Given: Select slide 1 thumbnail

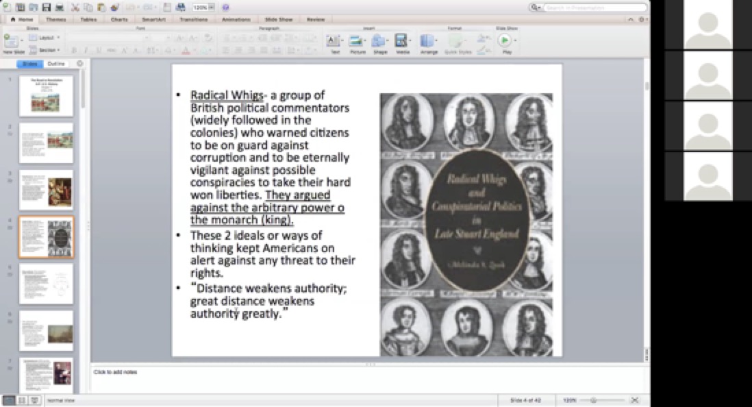Looking at the screenshot, I should coord(46,96).
